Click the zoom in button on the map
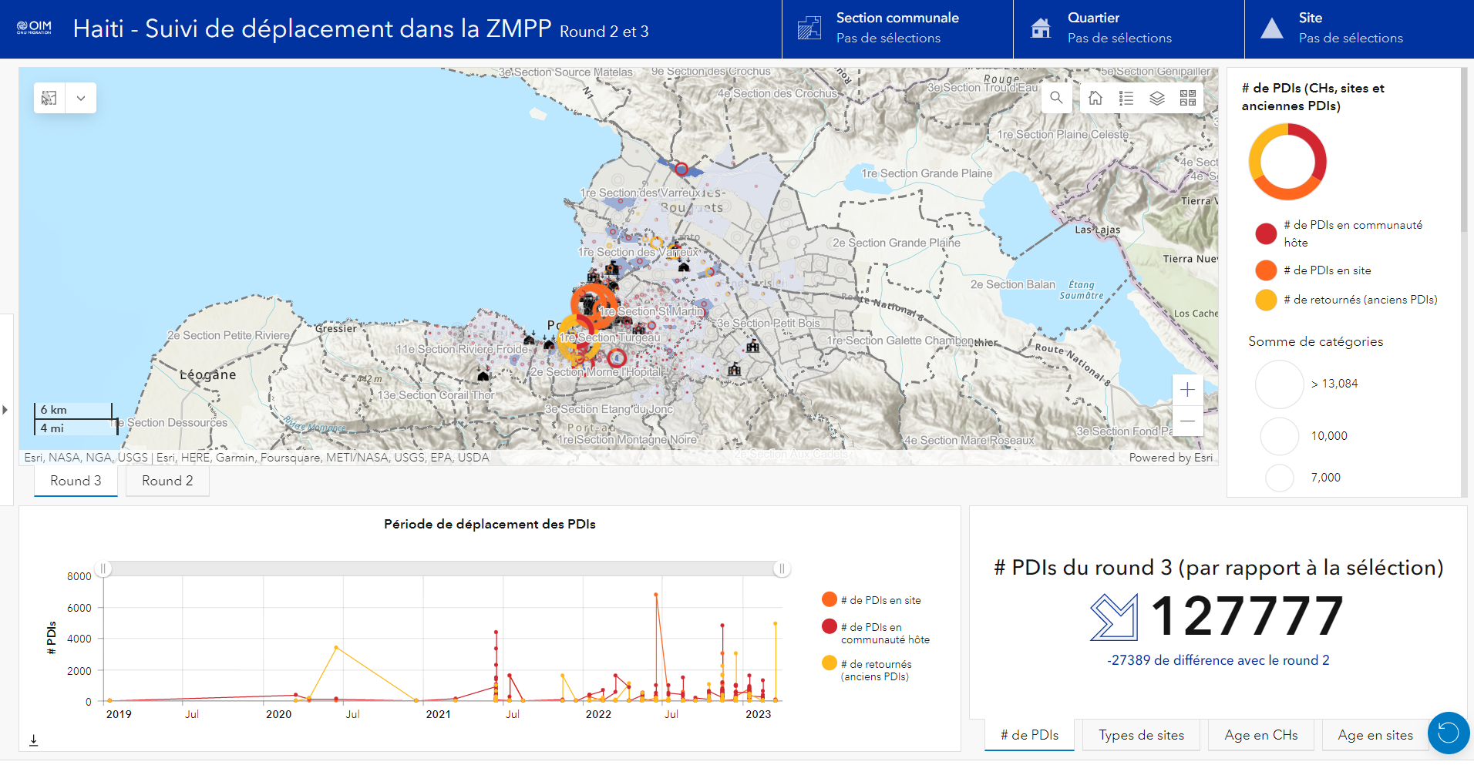The width and height of the screenshot is (1474, 765). click(1187, 390)
